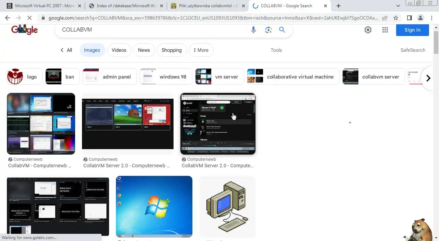Select the logo suggestion chip
This screenshot has width=439, height=241.
coord(24,77)
